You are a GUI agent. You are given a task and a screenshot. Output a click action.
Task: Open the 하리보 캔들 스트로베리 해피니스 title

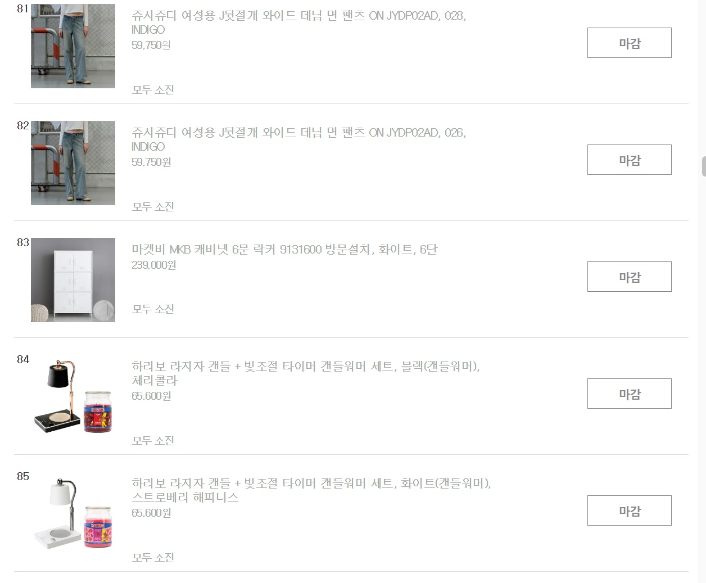coord(311,490)
